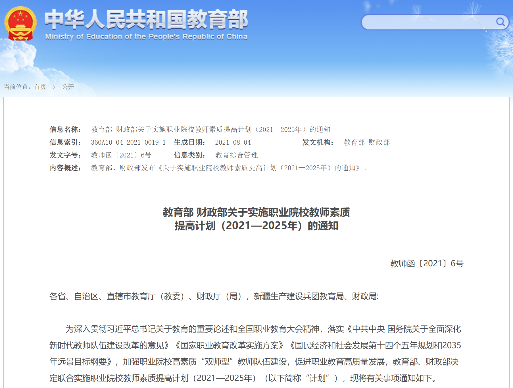Viewport: 513px width, 388px height.
Task: Click the national emblem logo
Action: click(x=20, y=24)
